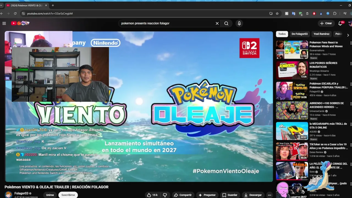The height and width of the screenshot is (198, 352).
Task: Start voice search with the microphone icon
Action: pos(239,23)
